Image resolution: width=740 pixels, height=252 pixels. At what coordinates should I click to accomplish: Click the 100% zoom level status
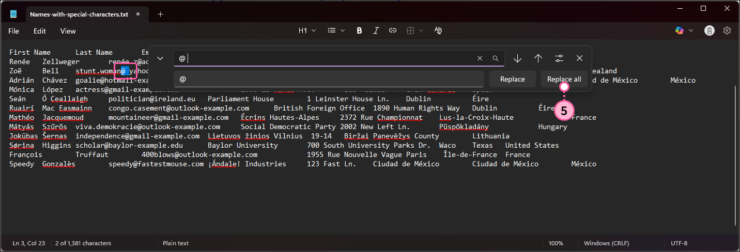point(556,243)
